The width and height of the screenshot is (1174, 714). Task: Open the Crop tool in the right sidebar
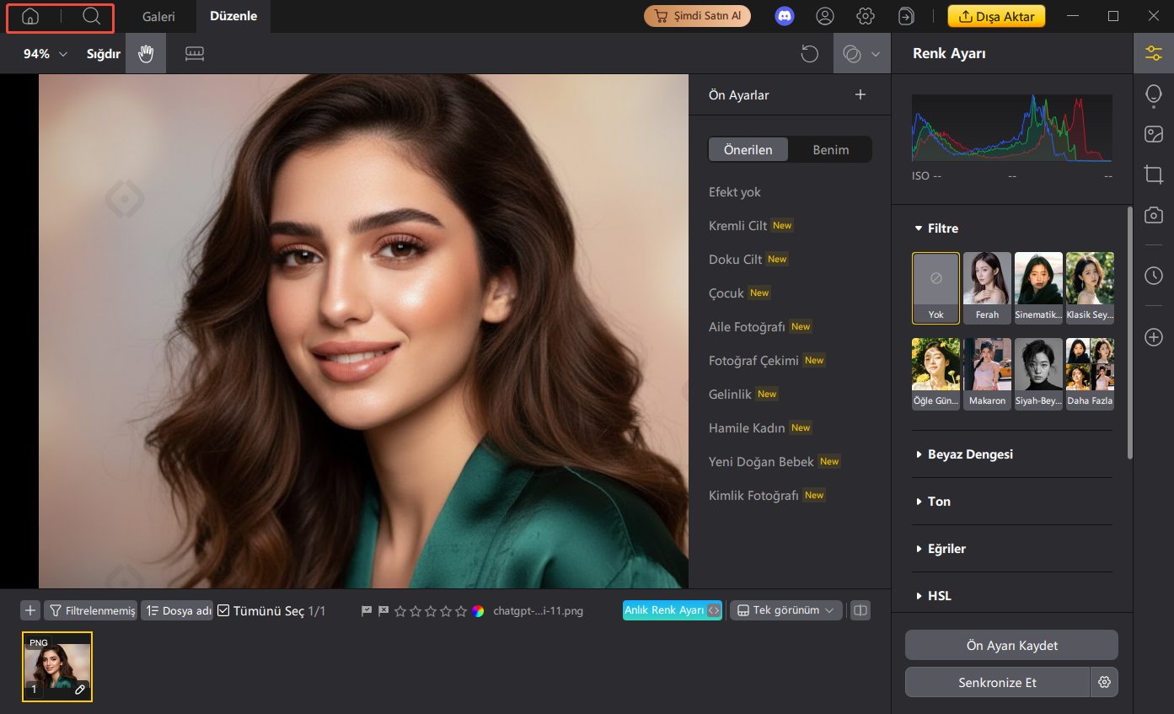[1153, 174]
